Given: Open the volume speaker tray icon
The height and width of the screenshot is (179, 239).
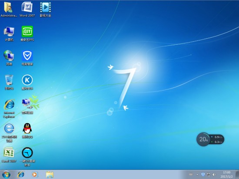Looking at the screenshot, I should pos(214,175).
